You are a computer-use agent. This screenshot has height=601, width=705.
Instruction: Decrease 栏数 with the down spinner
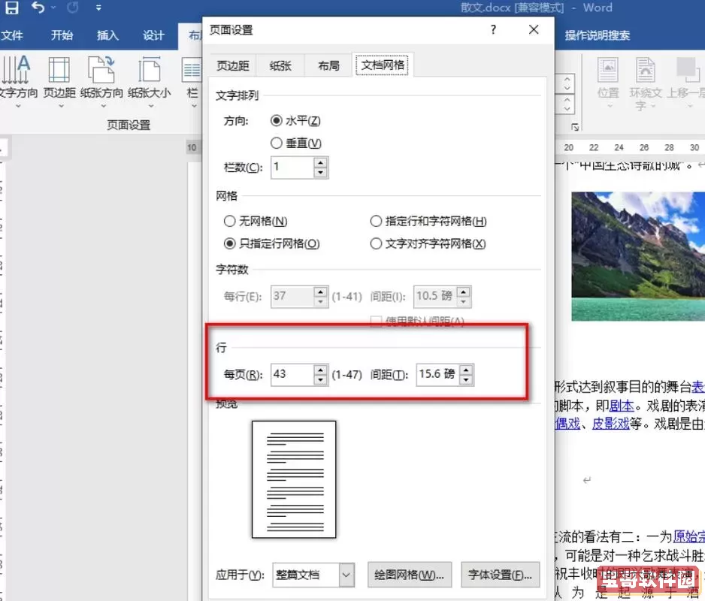click(320, 173)
